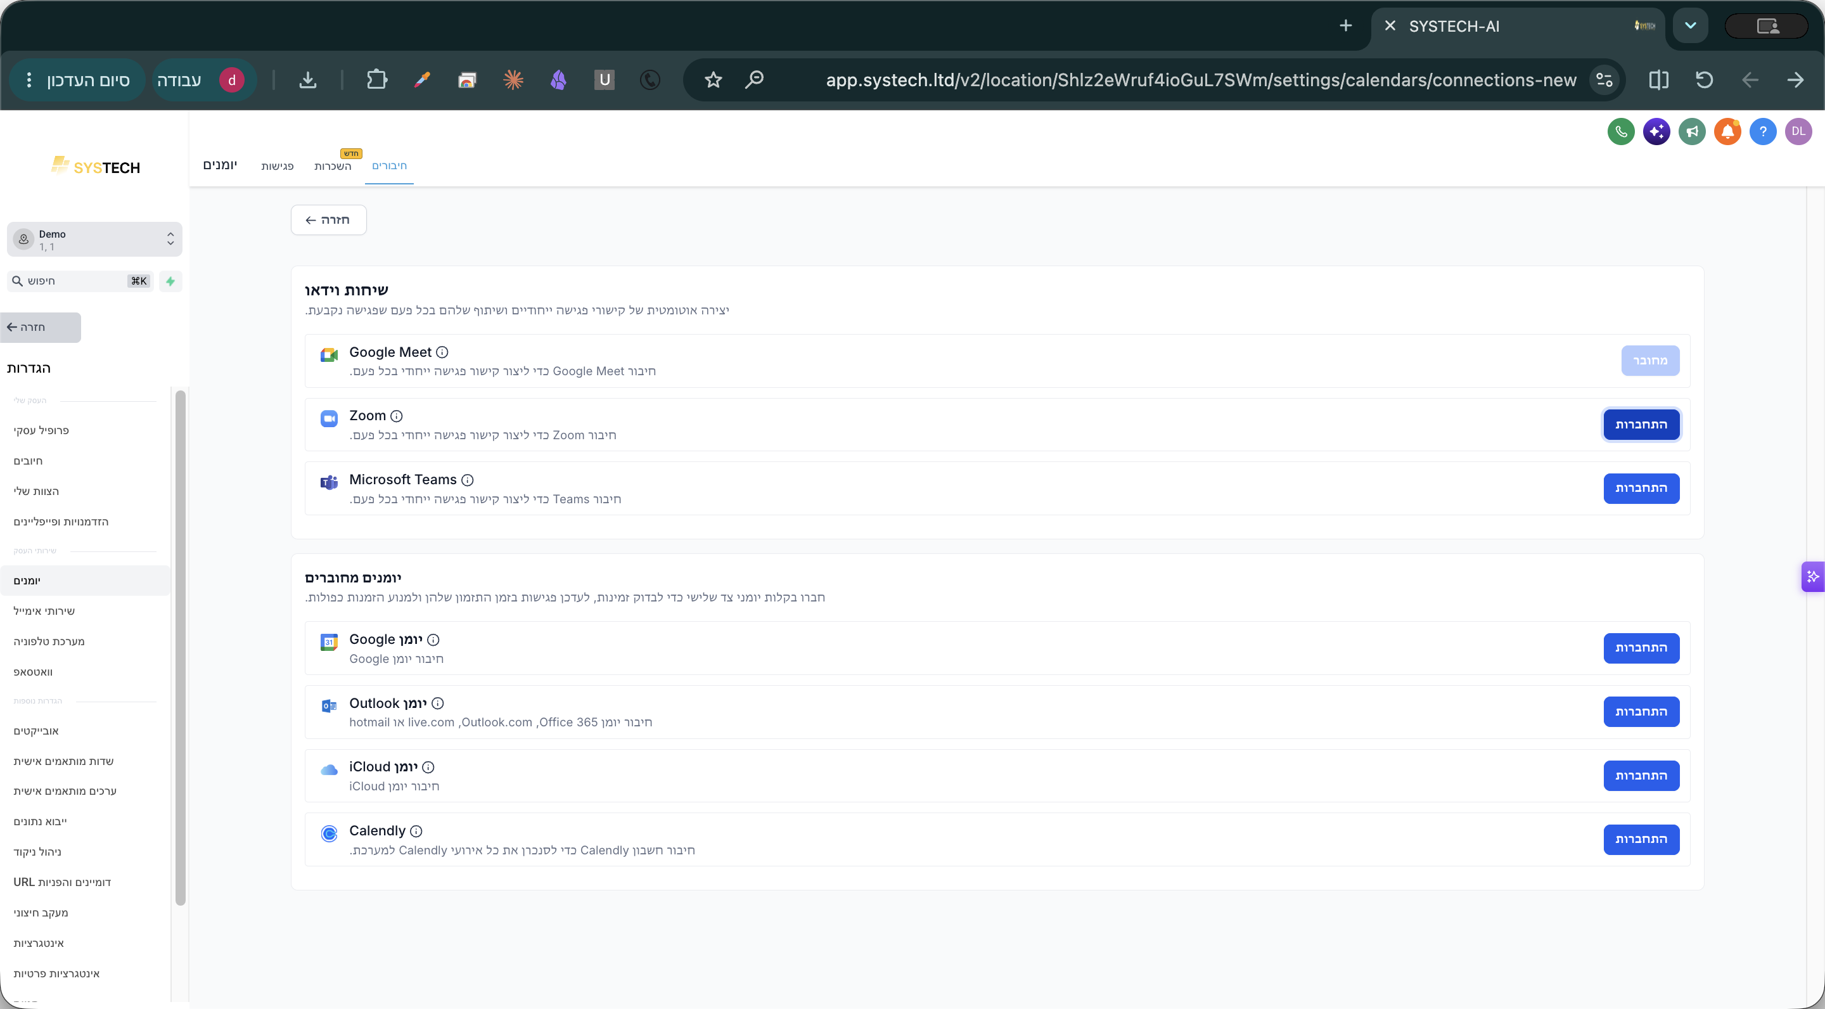Click the green lightning quick actions icon

(x=170, y=281)
